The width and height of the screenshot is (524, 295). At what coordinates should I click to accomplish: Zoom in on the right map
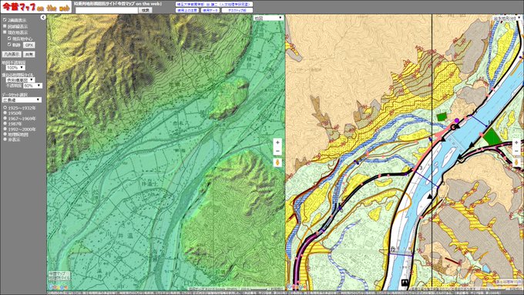pos(516,142)
